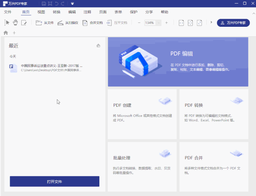Click the 批量处理 card icon
Image resolution: width=256 pixels, height=196 pixels.
coord(165,154)
